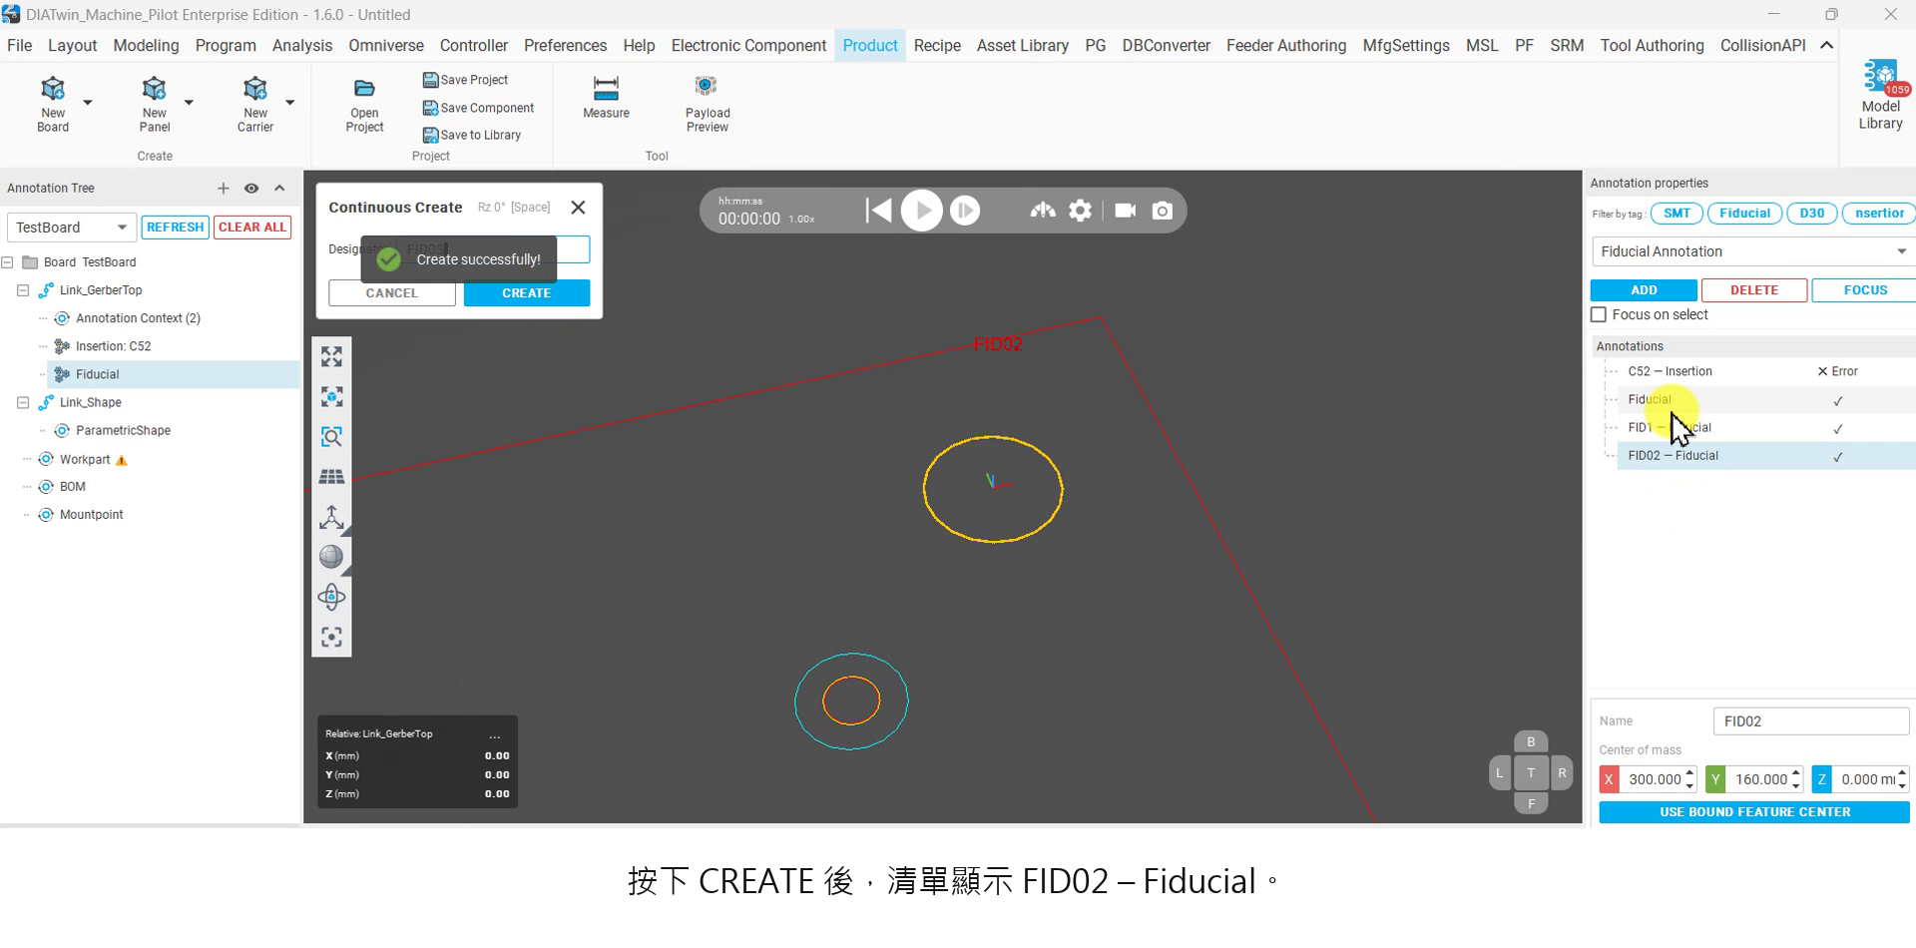Click the shading sphere viewport icon

click(x=331, y=557)
